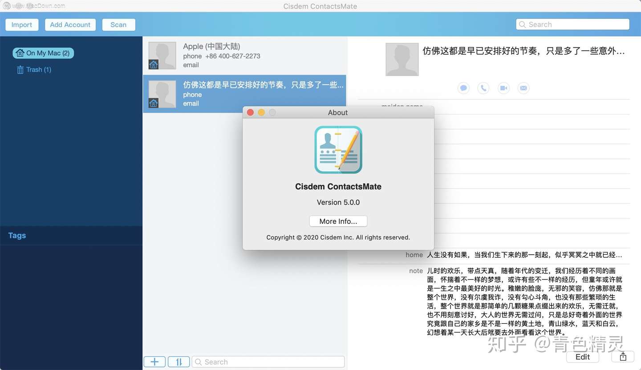Close the About dialog with red button
Image resolution: width=641 pixels, height=370 pixels.
(251, 113)
